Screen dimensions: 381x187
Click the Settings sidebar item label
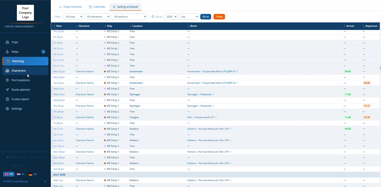tap(17, 109)
